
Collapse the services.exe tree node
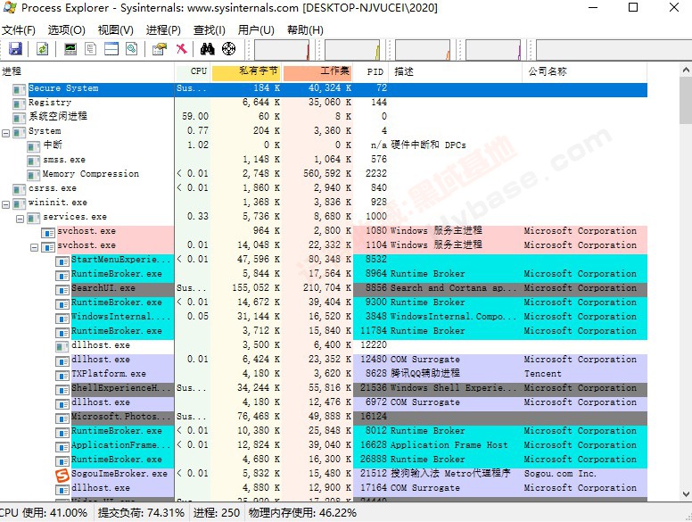[20, 219]
